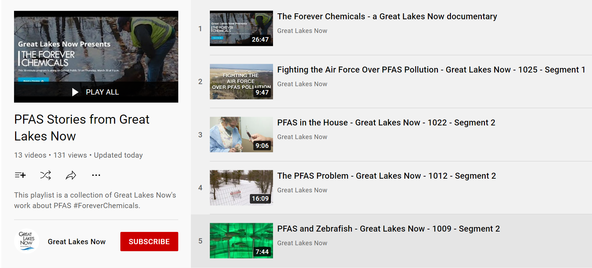Open The PFAS Problem snowy fence thumbnail

241,188
